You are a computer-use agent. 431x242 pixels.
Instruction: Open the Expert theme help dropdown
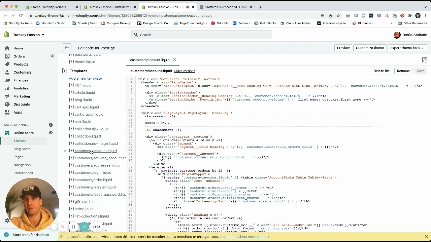pos(407,48)
